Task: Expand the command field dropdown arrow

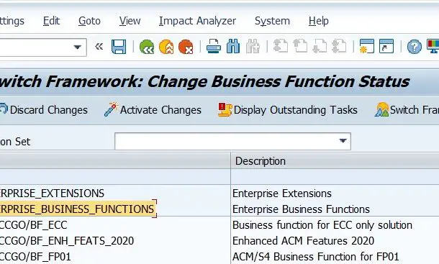Action: point(78,47)
